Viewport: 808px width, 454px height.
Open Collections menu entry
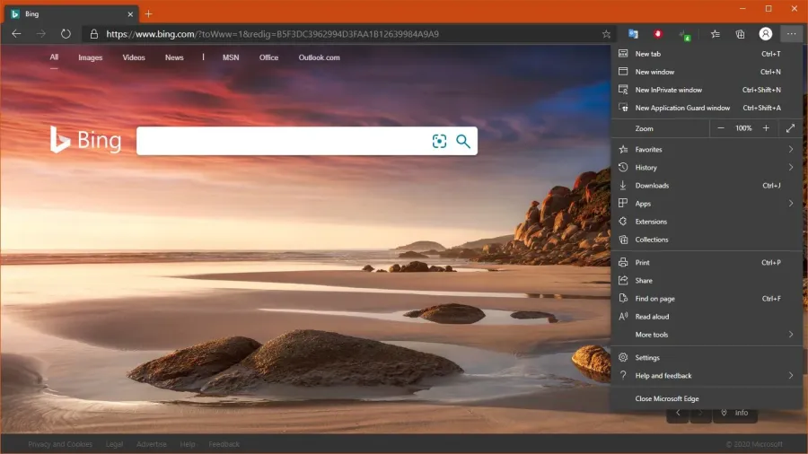coord(707,240)
